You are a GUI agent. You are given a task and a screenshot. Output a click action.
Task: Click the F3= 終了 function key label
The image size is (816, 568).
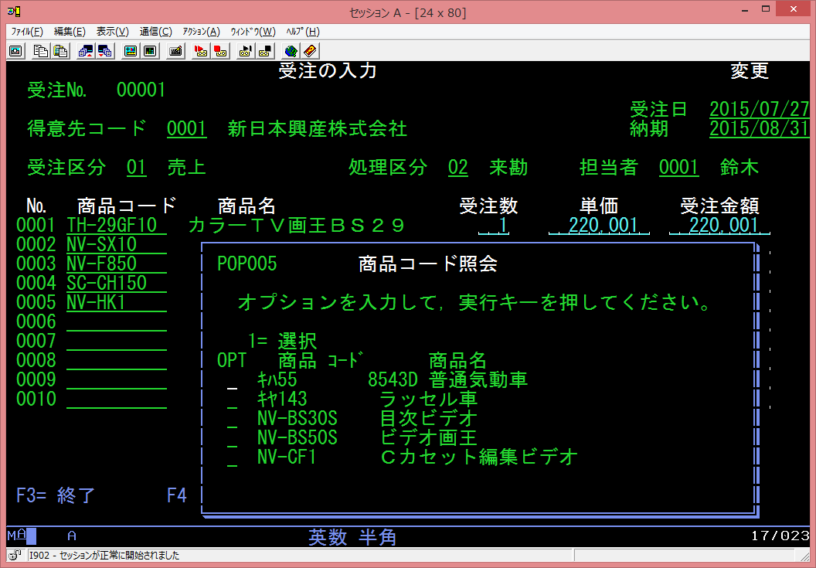tap(55, 495)
